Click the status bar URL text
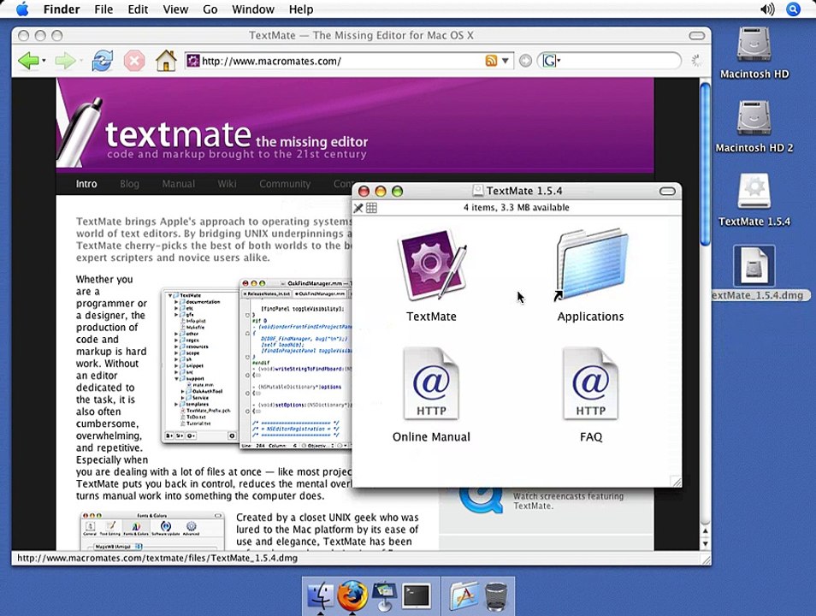The height and width of the screenshot is (616, 816). pos(157,558)
